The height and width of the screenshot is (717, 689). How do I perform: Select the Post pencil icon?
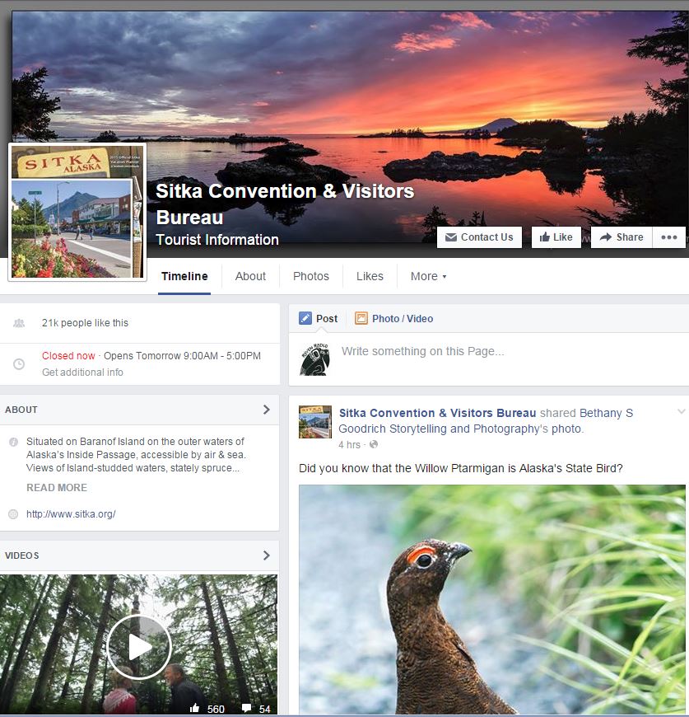[x=305, y=318]
